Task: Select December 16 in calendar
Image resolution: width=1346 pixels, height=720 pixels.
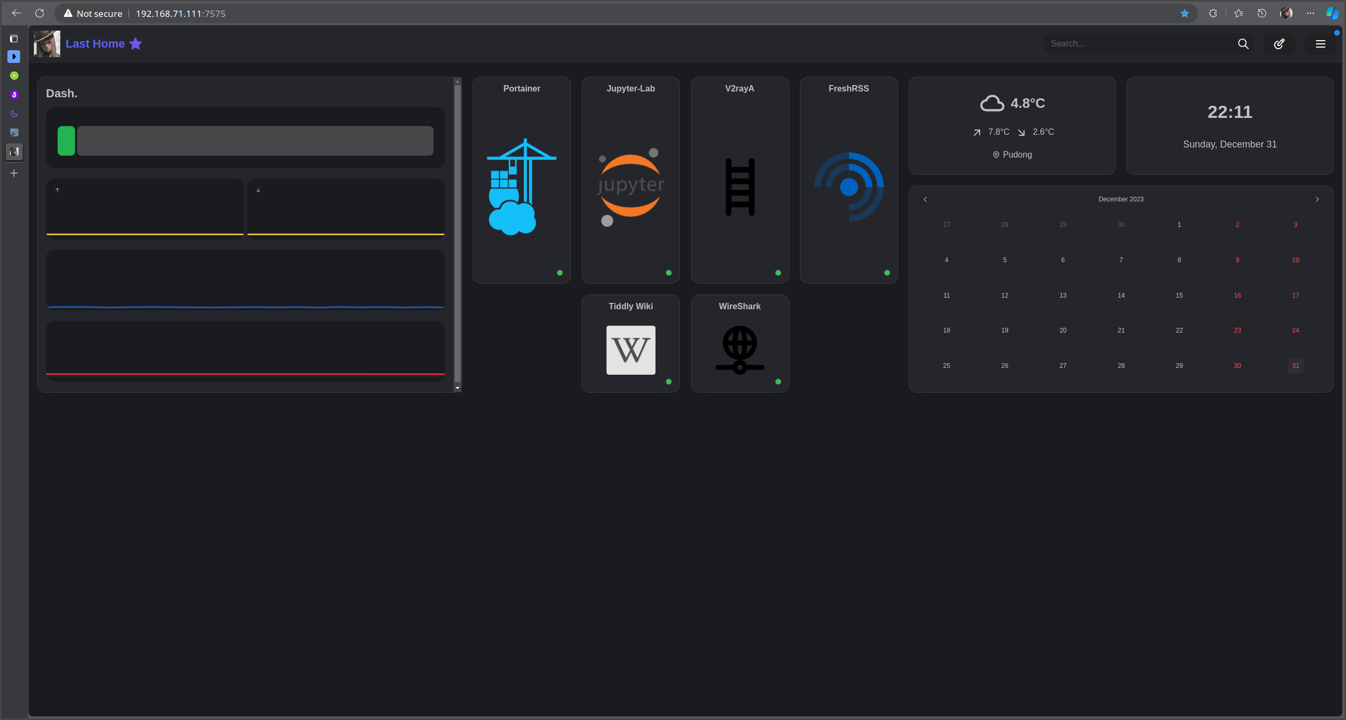Action: [x=1237, y=296]
